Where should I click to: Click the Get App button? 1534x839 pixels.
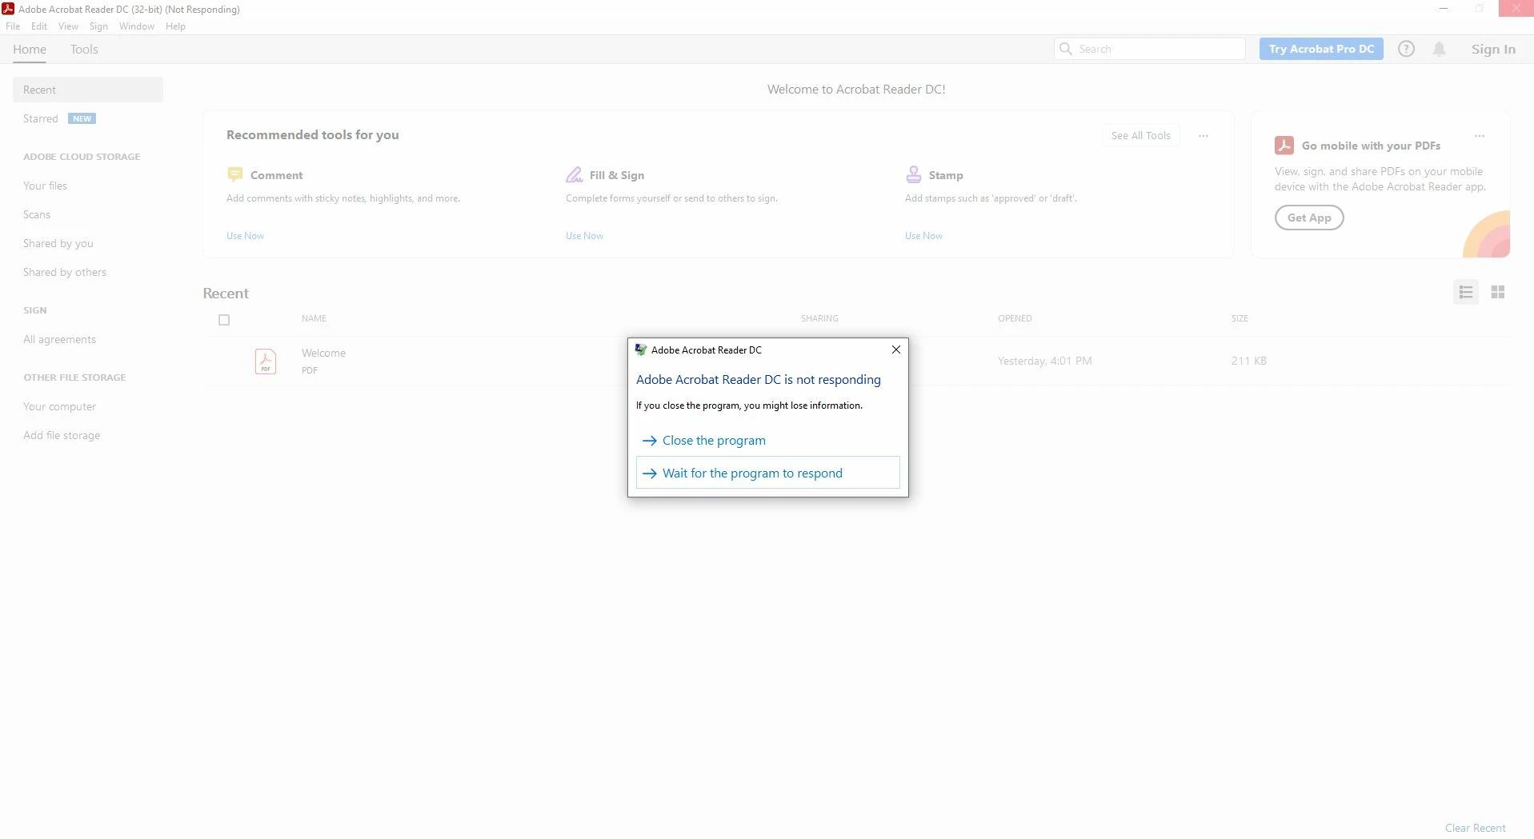[1309, 218]
